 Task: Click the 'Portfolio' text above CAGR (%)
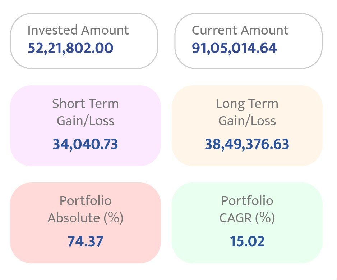pyautogui.click(x=247, y=200)
